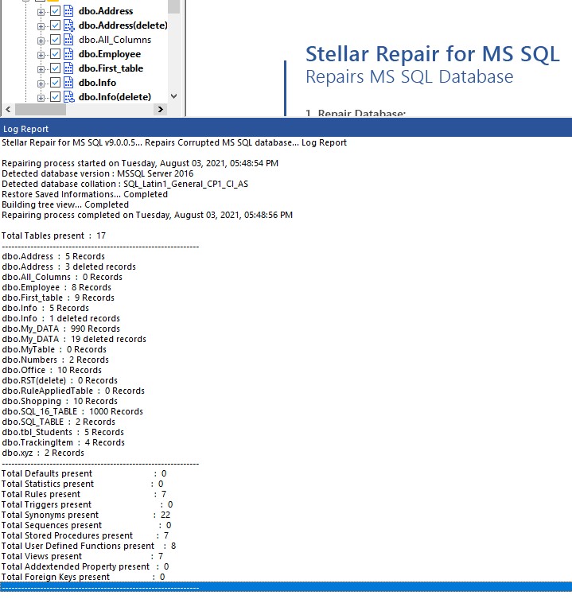Uncheck the dbo.Info(delete) checkbox
The height and width of the screenshot is (603, 572).
(55, 97)
